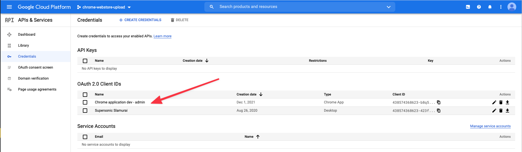Click the OAuth consent screen icon

[x=9, y=67]
